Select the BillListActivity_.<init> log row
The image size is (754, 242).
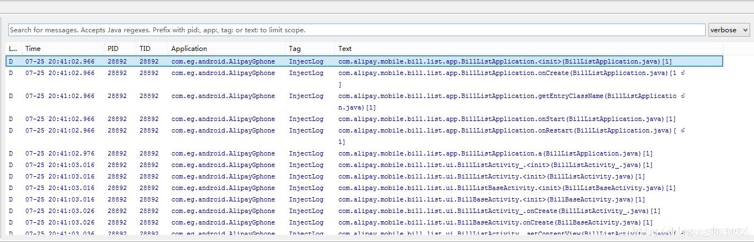click(364, 165)
